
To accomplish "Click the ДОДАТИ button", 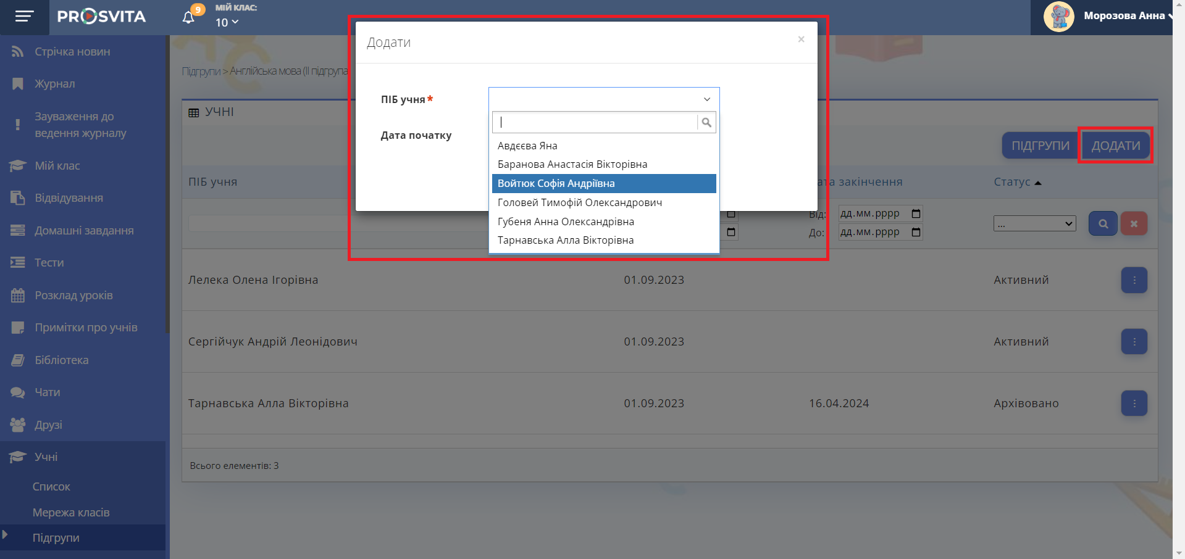I will coord(1115,146).
